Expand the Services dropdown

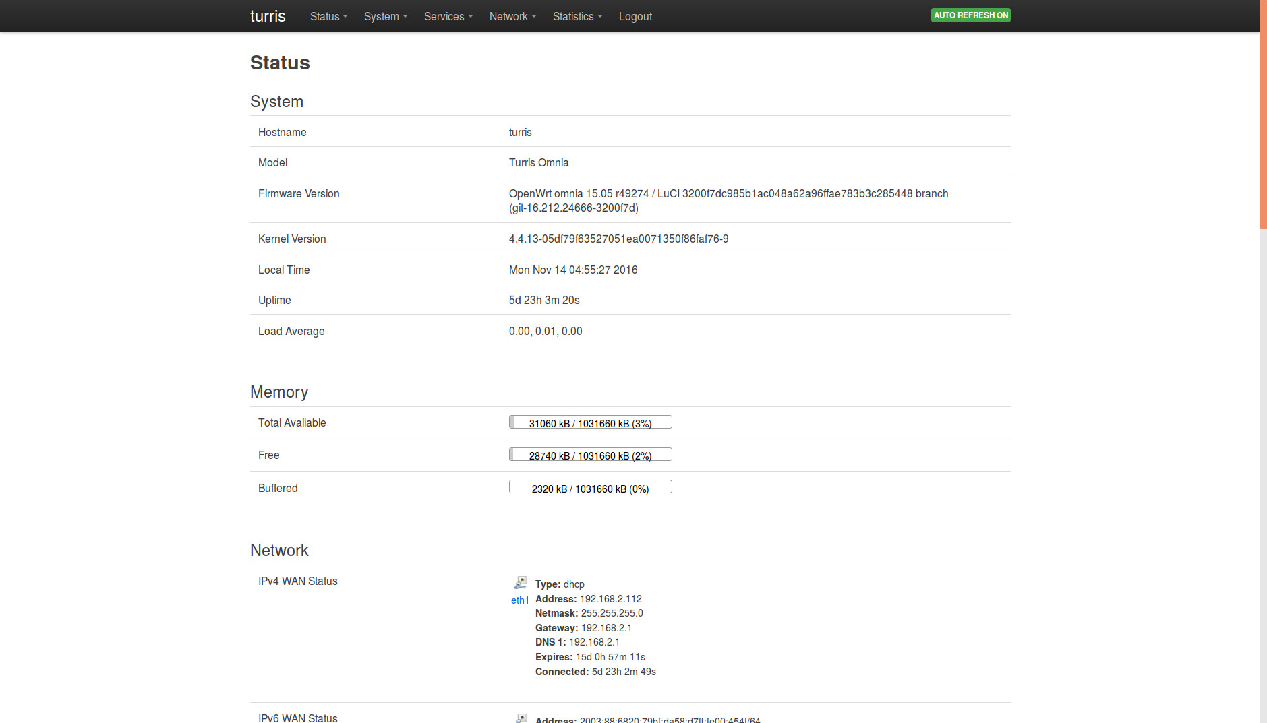point(448,16)
